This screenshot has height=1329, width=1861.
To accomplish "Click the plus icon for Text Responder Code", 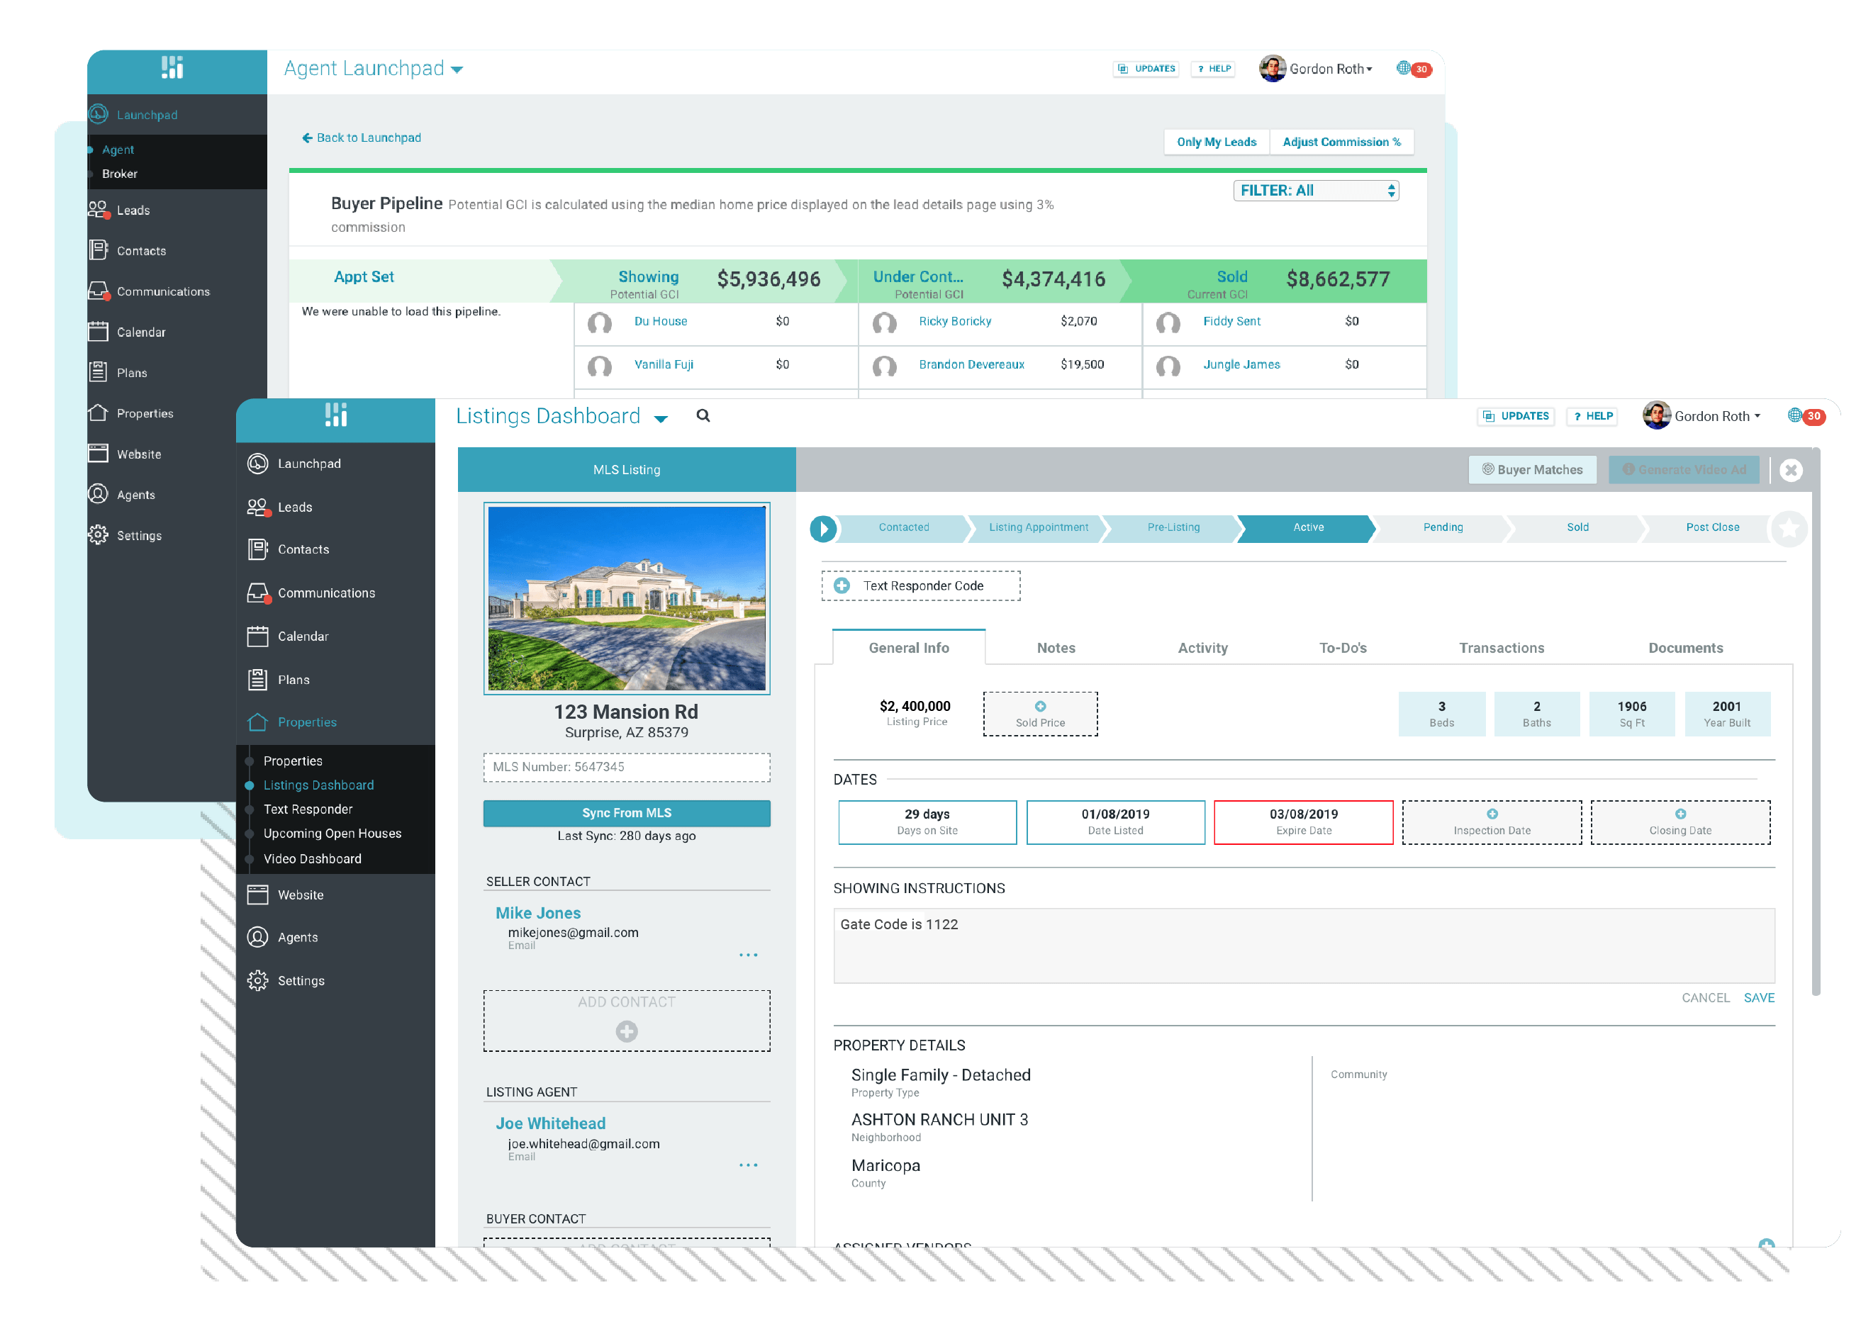I will tap(842, 586).
